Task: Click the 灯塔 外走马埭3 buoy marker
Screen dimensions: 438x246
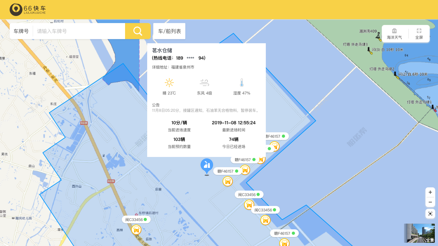Action: pyautogui.click(x=370, y=50)
